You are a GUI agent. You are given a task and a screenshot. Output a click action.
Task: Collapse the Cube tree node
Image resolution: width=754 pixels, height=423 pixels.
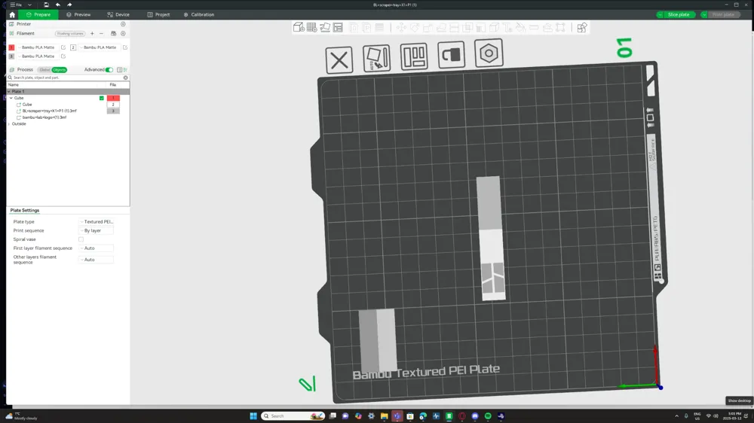[11, 98]
